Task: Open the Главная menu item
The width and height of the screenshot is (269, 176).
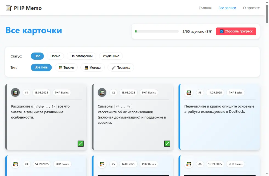Action: tap(205, 8)
